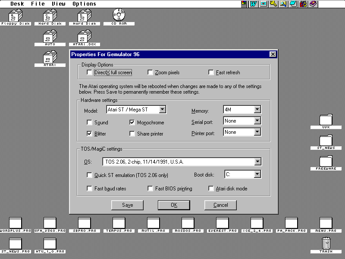Disable the Blitter checkbox
The height and width of the screenshot is (259, 345).
(89, 133)
